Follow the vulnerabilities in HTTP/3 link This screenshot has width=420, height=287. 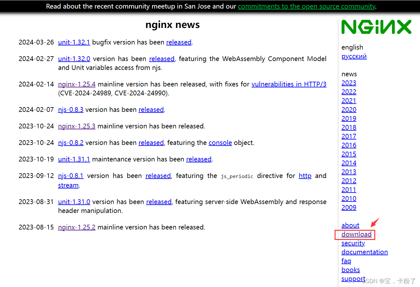tap(289, 84)
